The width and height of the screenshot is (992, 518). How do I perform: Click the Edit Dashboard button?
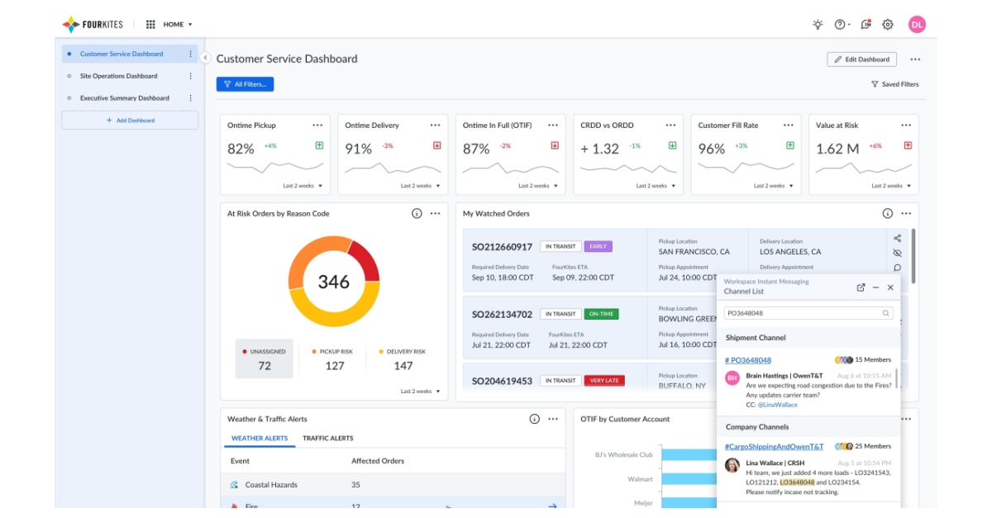point(861,59)
